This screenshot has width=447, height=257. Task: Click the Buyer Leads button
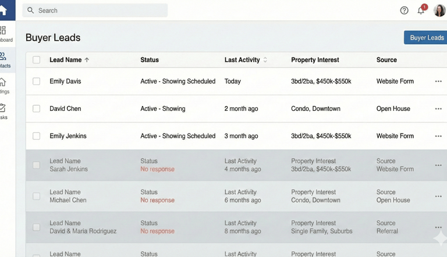[426, 38]
